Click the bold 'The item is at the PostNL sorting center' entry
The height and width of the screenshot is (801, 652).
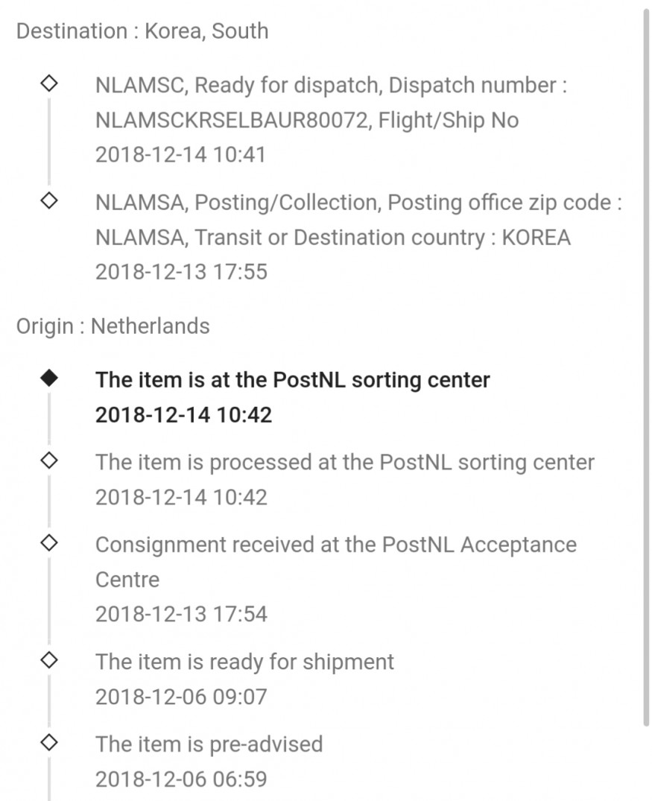(x=292, y=380)
